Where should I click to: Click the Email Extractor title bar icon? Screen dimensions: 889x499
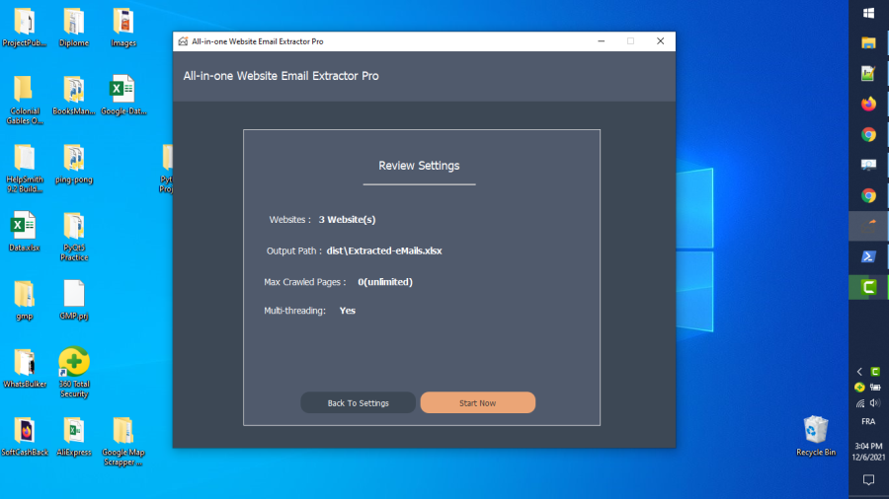pos(183,41)
